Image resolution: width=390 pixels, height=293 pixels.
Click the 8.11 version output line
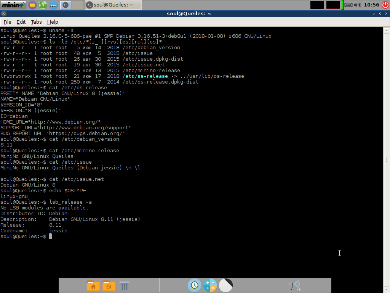tap(6, 145)
